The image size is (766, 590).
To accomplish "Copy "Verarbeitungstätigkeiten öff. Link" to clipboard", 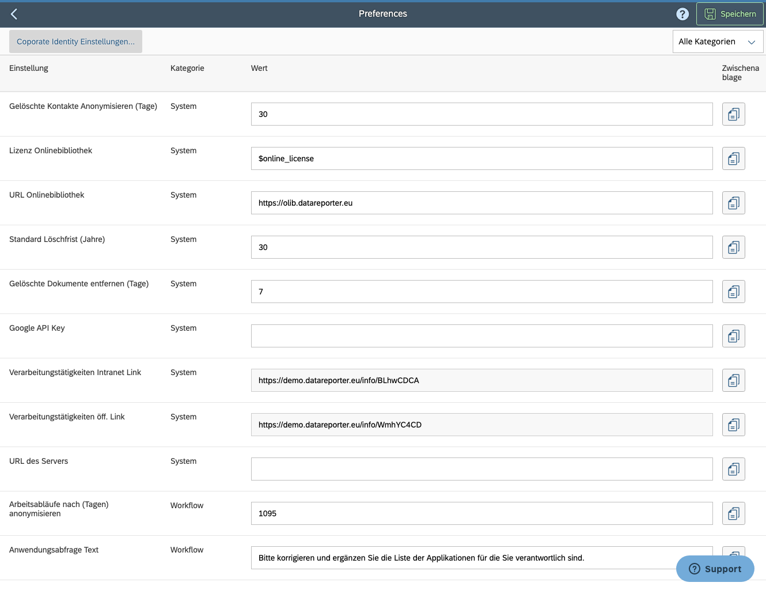I will (733, 425).
